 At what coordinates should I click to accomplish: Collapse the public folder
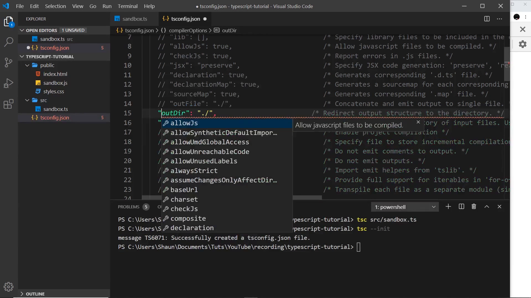click(x=27, y=65)
